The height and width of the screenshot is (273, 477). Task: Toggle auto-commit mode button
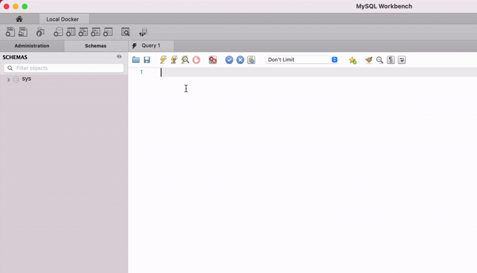pos(251,60)
